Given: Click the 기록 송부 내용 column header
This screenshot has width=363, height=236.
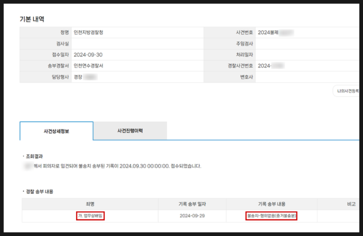Looking at the screenshot, I should (272, 204).
